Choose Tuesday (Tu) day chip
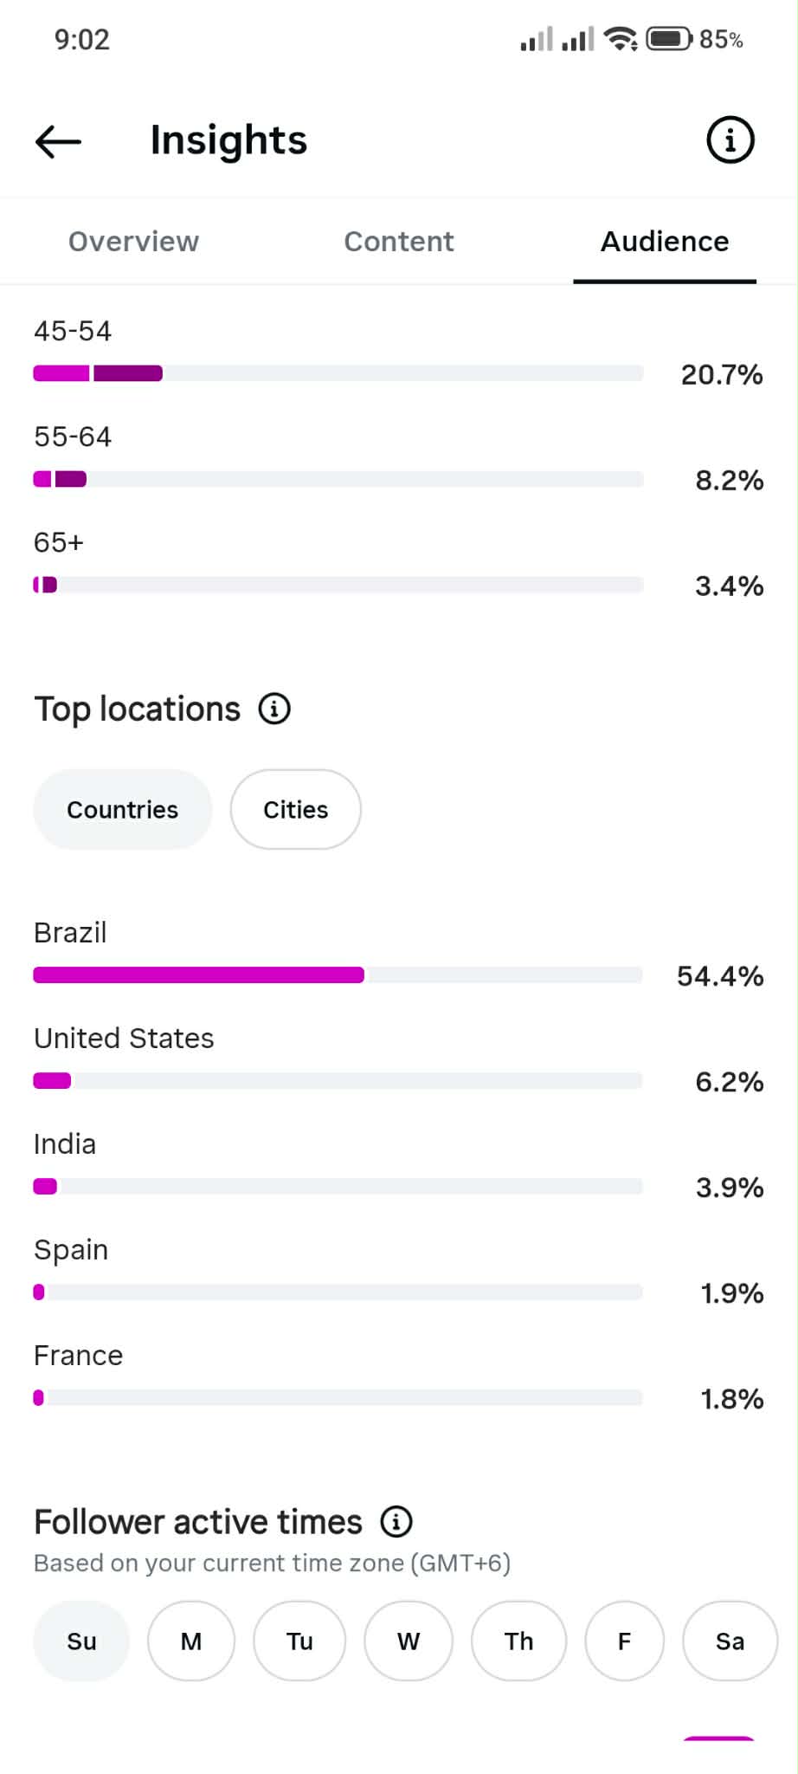The image size is (798, 1774). (x=299, y=1641)
